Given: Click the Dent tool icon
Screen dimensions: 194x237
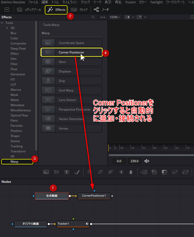Looking at the screenshot, I should point(48,62).
